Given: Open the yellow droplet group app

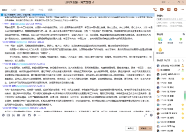Looking at the screenshot, I should click(160, 51).
